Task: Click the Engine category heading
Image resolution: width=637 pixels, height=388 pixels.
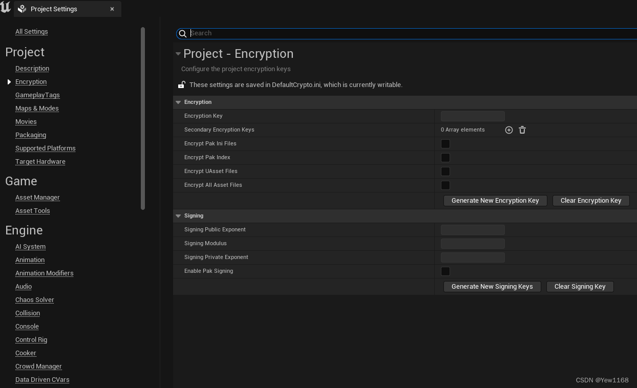Action: (24, 230)
